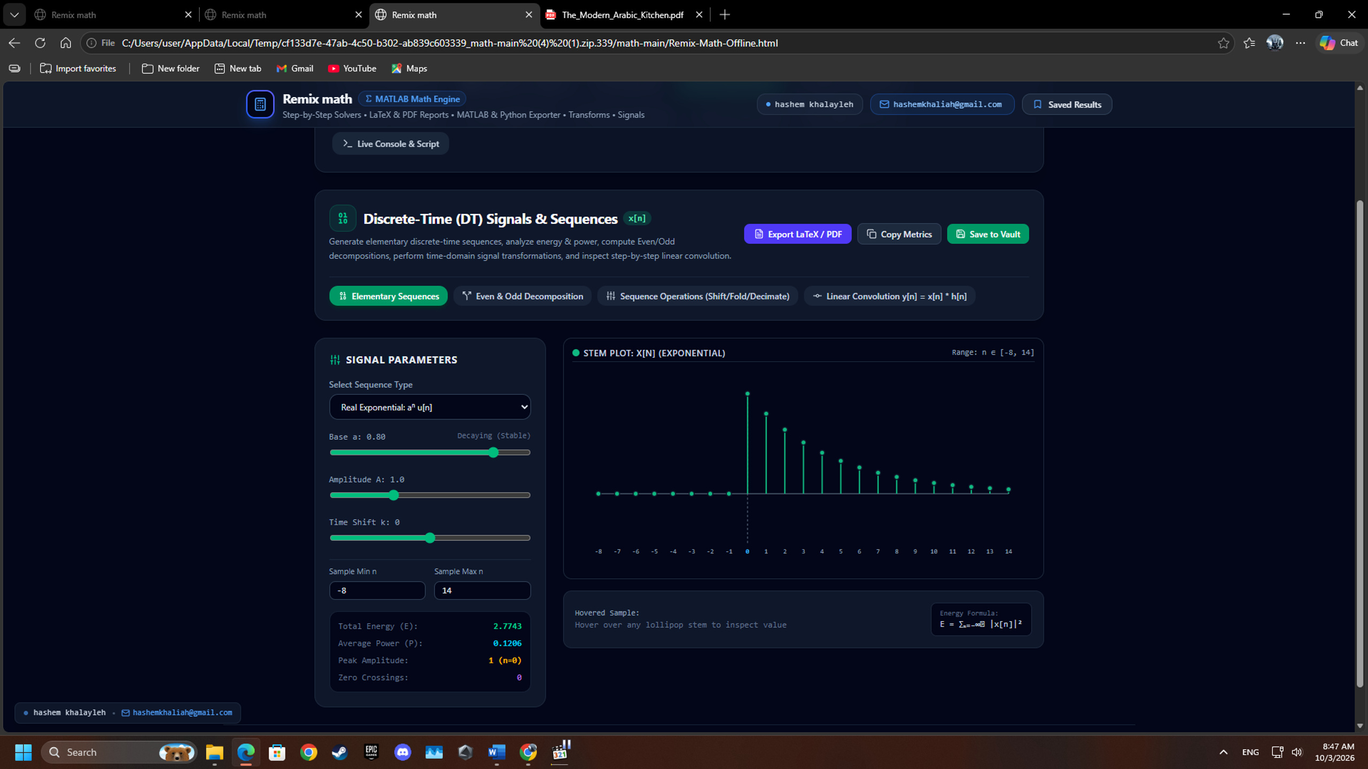Viewport: 1368px width, 769px height.
Task: Click the footer email link at the bottom left
Action: pyautogui.click(x=177, y=712)
